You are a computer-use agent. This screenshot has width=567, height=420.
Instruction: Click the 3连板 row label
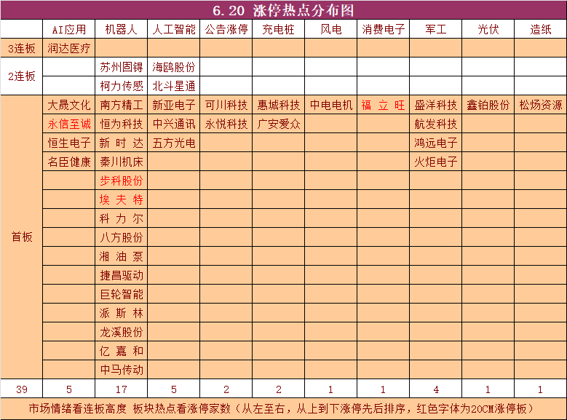point(22,48)
